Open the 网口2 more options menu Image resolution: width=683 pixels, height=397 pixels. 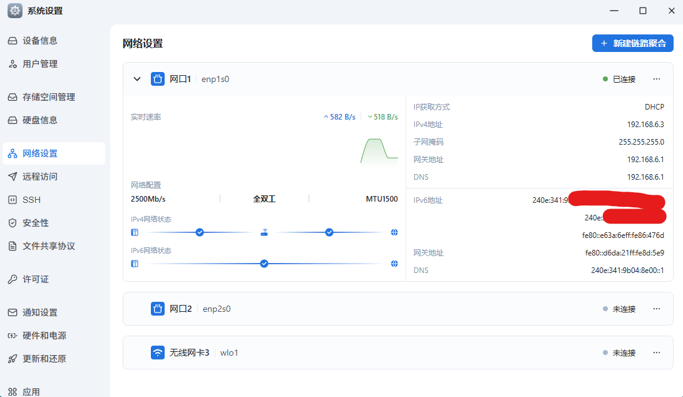[657, 309]
